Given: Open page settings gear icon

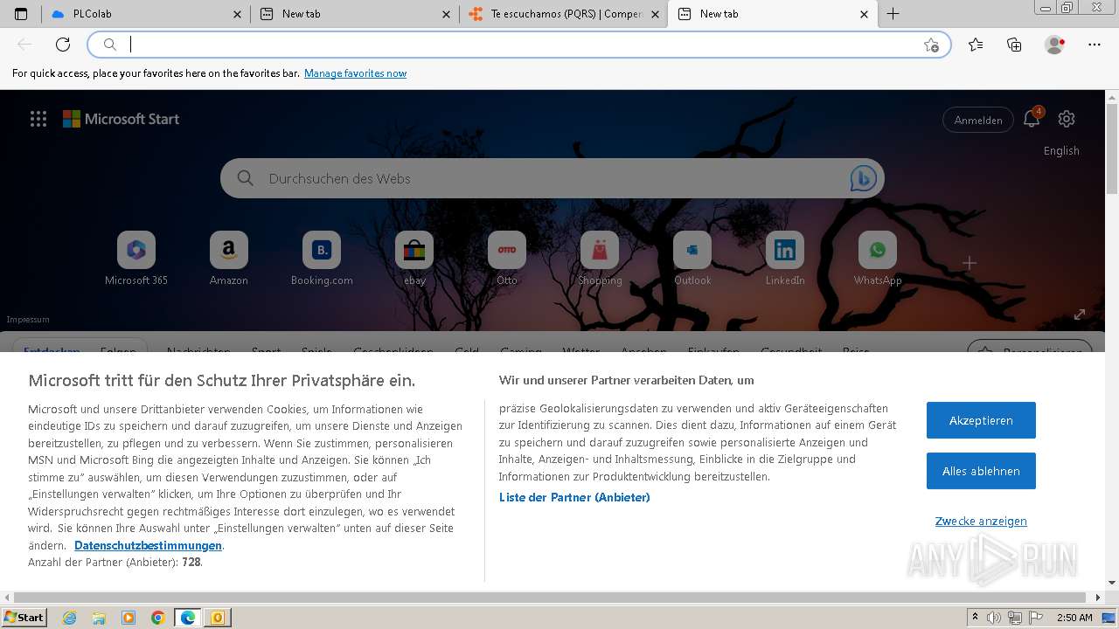Looking at the screenshot, I should pyautogui.click(x=1067, y=119).
